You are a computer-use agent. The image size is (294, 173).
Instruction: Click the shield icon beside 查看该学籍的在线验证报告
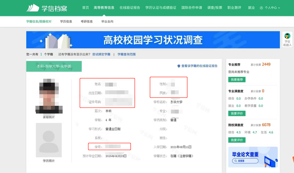click(179, 66)
